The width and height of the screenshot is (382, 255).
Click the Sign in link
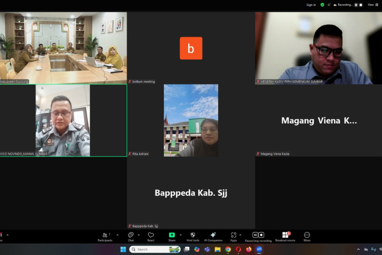(x=311, y=5)
